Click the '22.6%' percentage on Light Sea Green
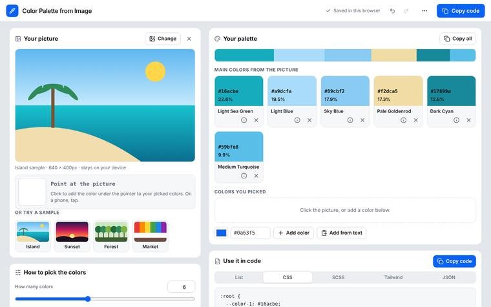491x307 pixels. (225, 100)
